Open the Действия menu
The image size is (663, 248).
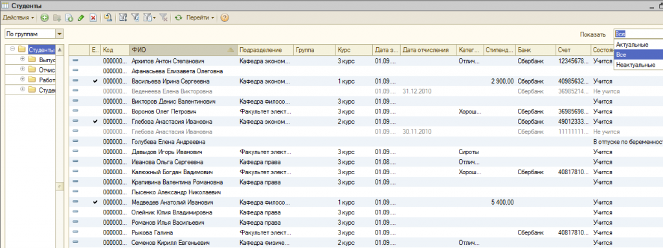click(18, 17)
